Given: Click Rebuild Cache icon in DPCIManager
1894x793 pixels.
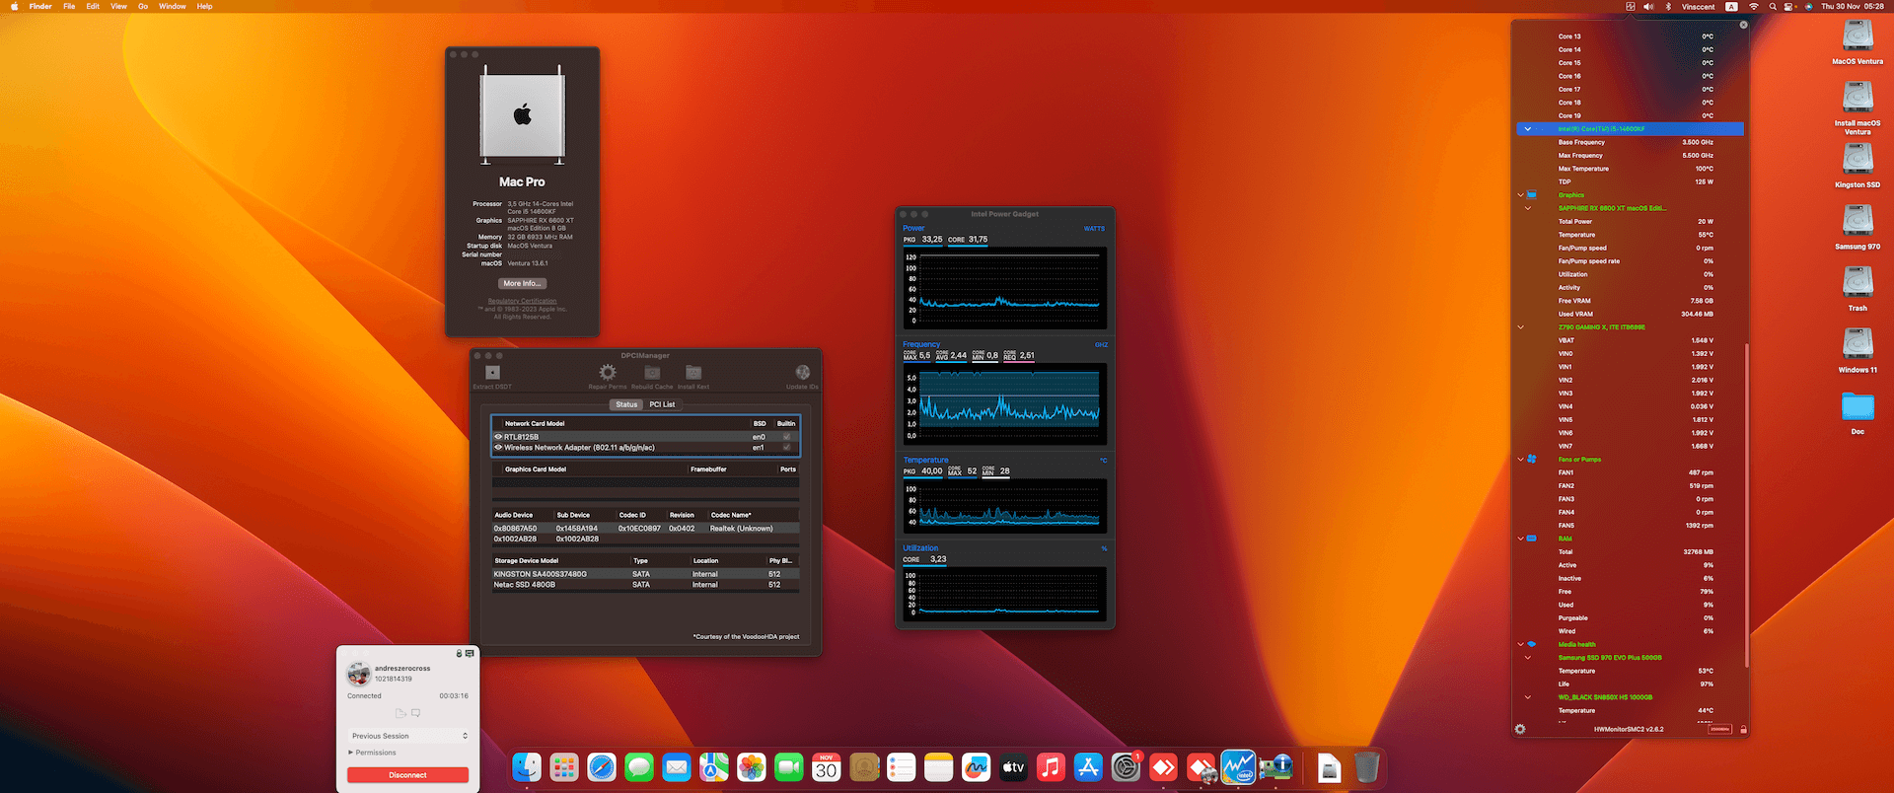Looking at the screenshot, I should 652,372.
